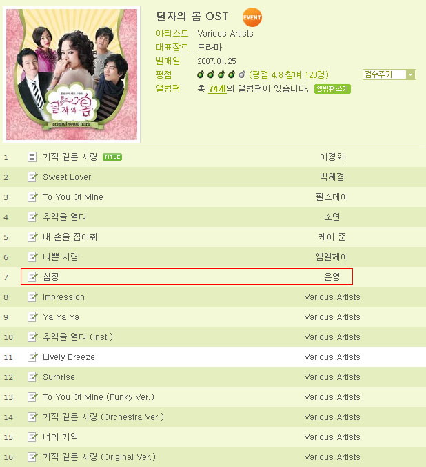Open the 점수주기 rating dropdown
426x467 pixels.
(389, 74)
